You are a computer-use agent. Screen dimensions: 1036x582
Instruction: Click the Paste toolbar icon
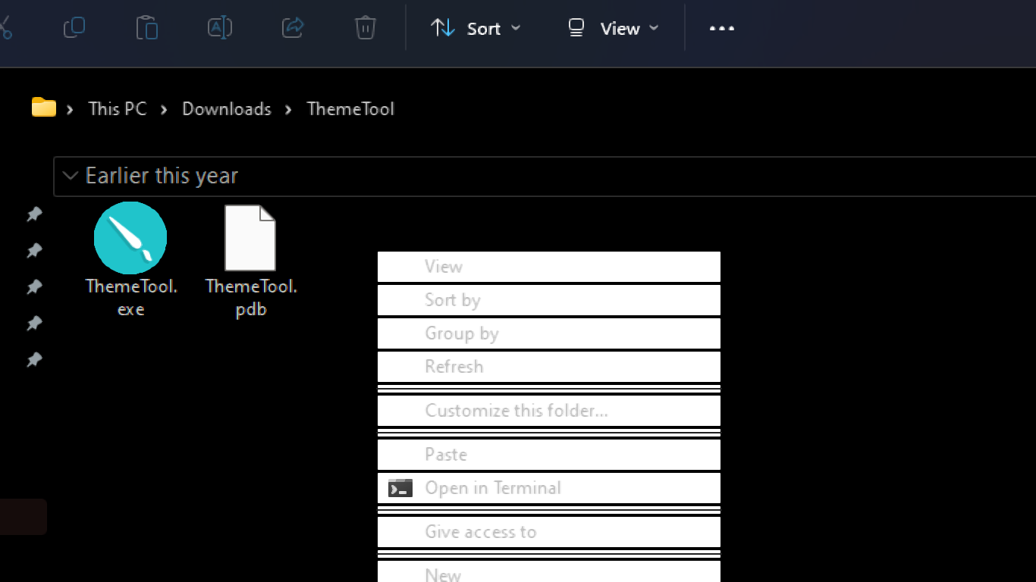(x=146, y=28)
